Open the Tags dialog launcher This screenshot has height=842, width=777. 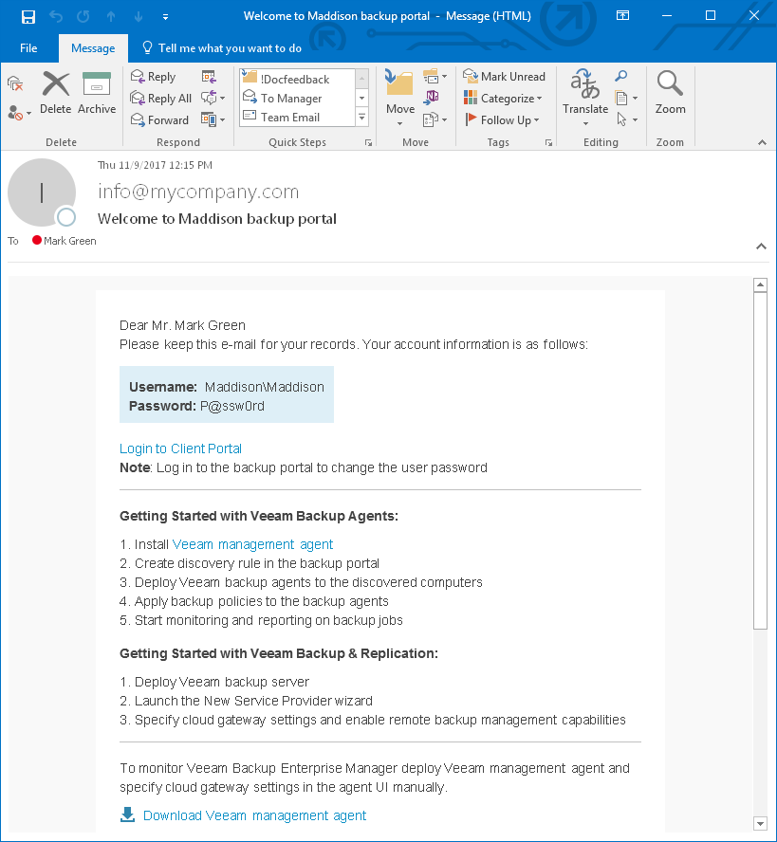pyautogui.click(x=548, y=143)
